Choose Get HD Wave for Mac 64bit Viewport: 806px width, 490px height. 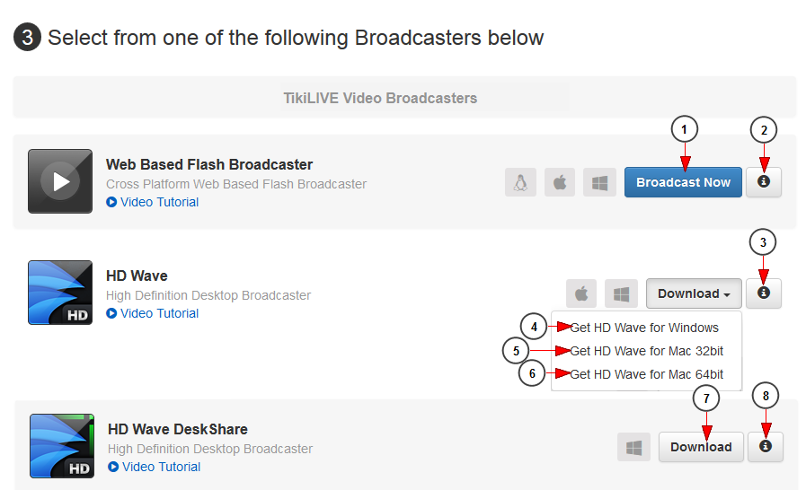pos(646,374)
